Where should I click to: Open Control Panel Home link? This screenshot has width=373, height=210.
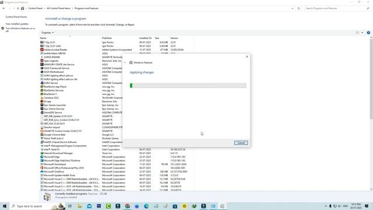click(16, 17)
